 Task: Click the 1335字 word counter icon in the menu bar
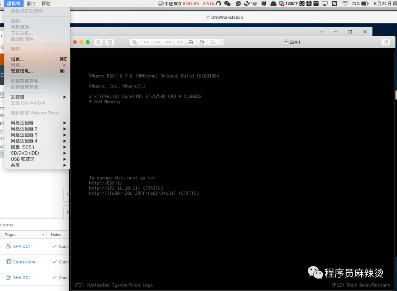(289, 4)
